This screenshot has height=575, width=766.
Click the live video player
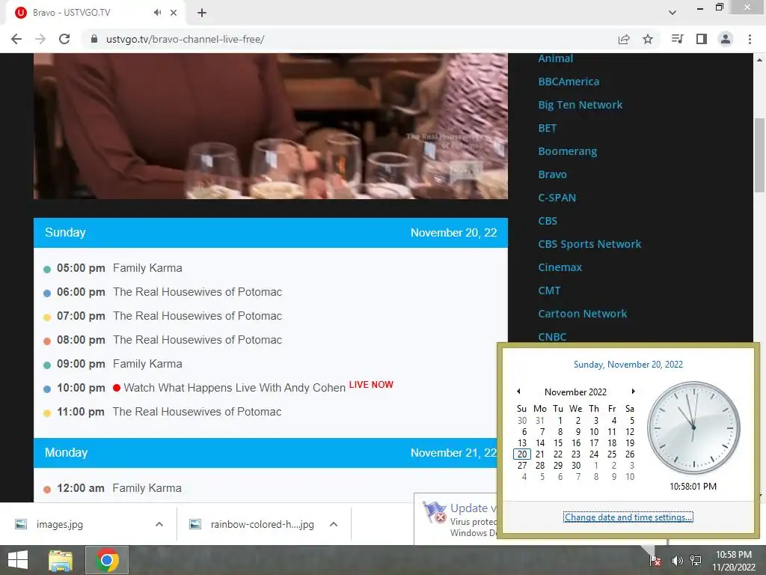tap(271, 126)
